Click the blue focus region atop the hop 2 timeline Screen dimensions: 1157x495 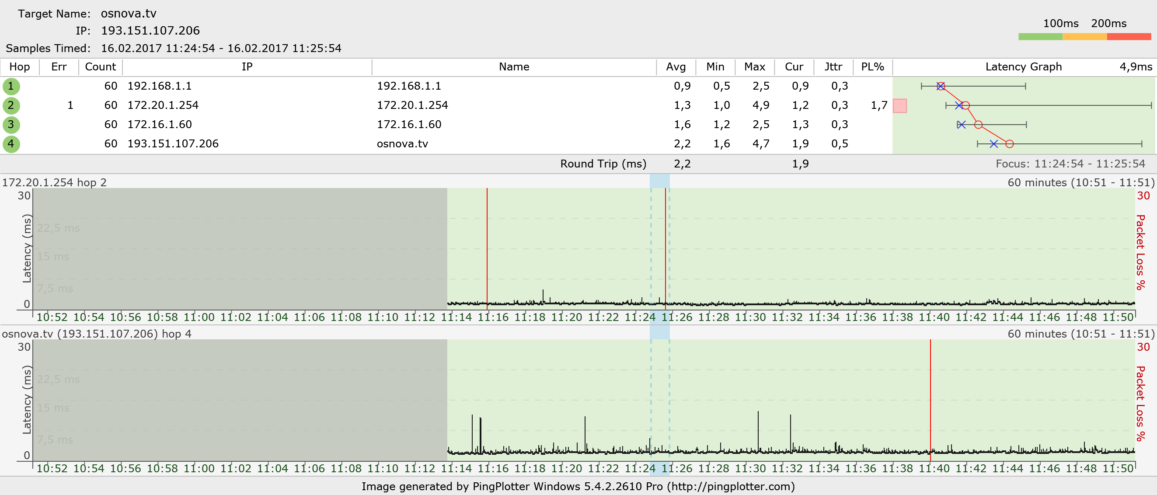[x=659, y=181]
